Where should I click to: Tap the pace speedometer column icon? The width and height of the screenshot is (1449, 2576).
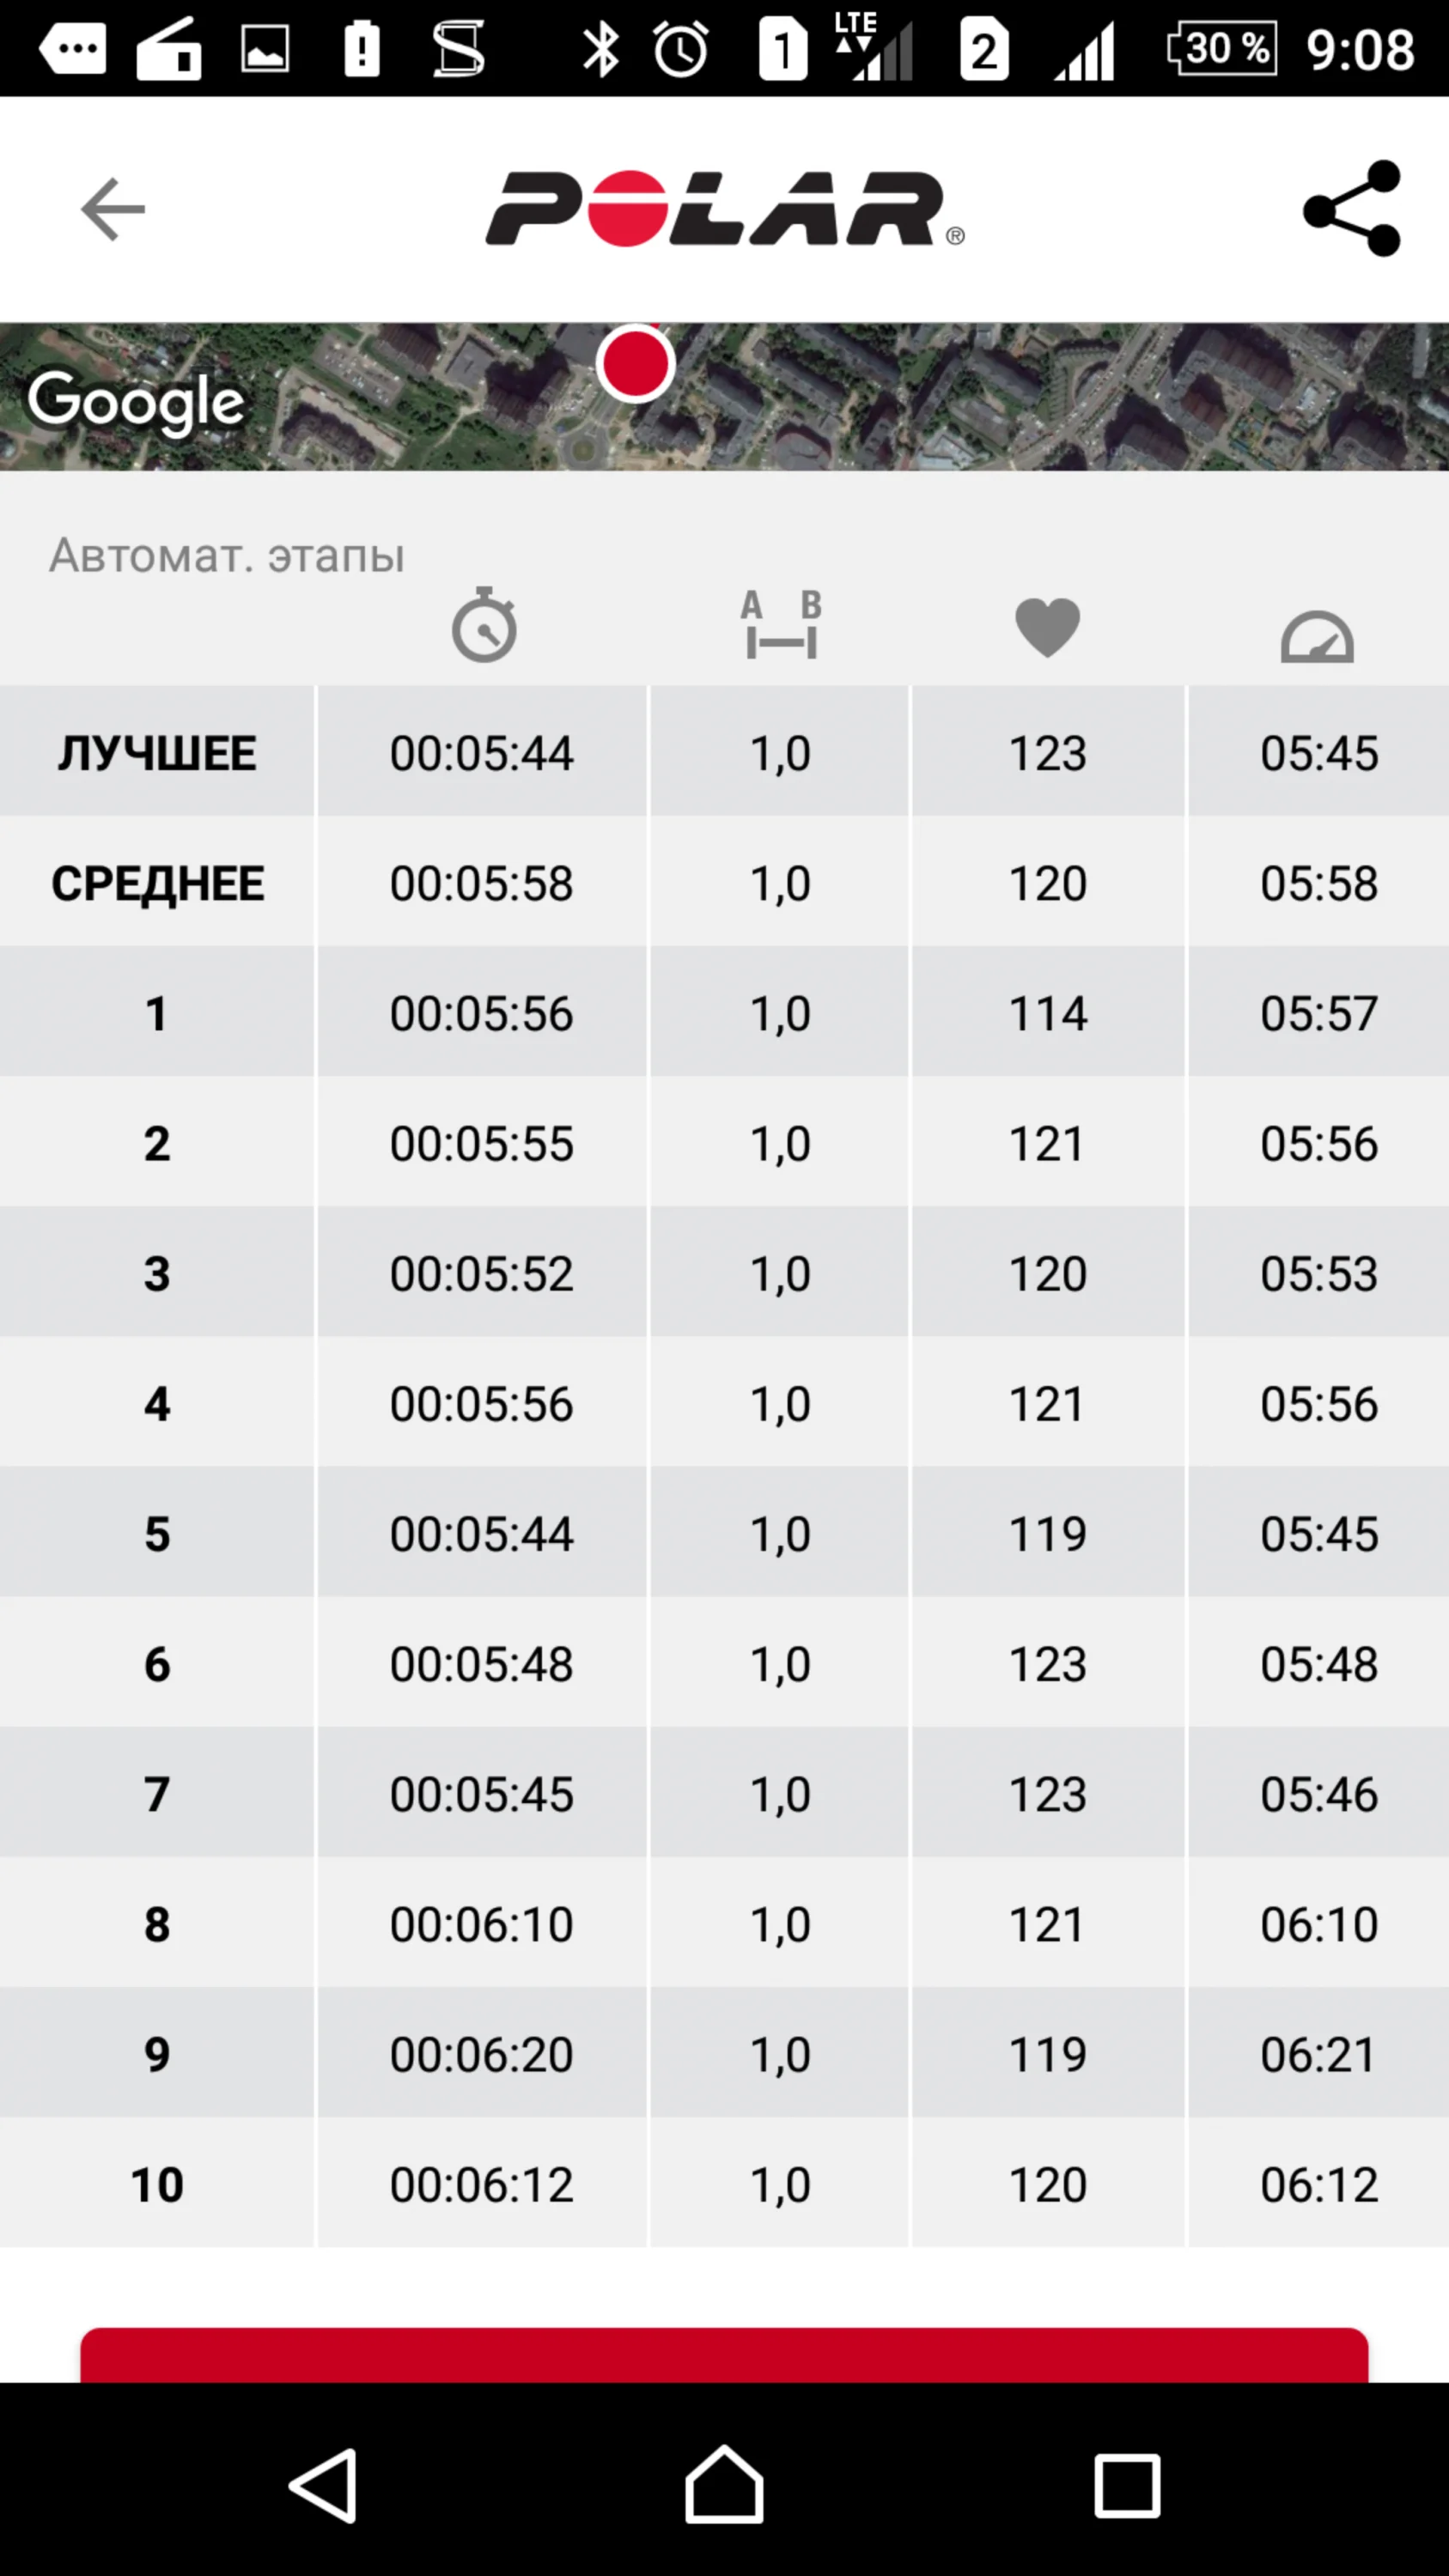coord(1317,637)
